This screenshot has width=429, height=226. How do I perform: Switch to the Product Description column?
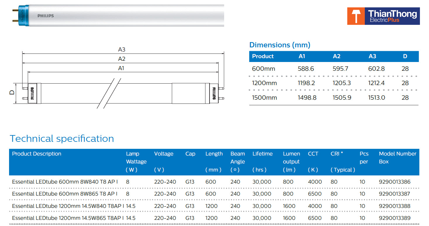click(x=36, y=153)
